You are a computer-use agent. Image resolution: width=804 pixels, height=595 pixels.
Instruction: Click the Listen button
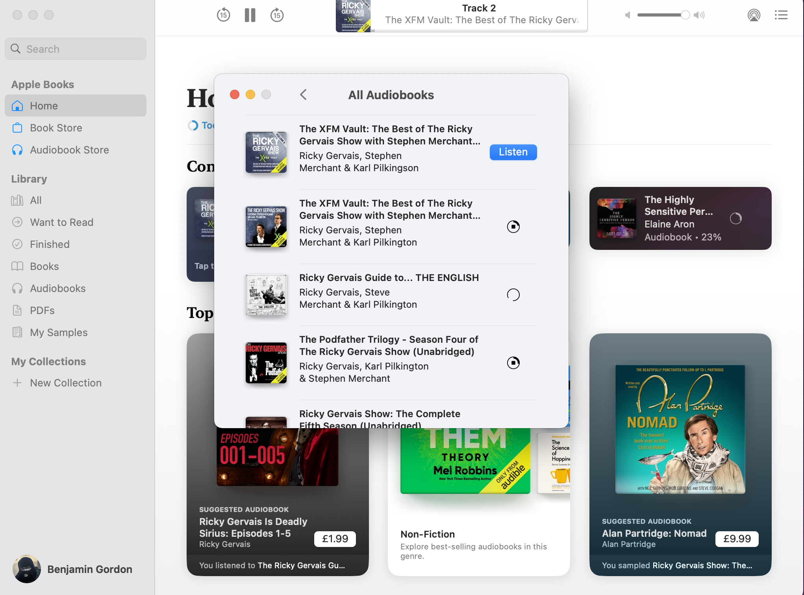513,152
